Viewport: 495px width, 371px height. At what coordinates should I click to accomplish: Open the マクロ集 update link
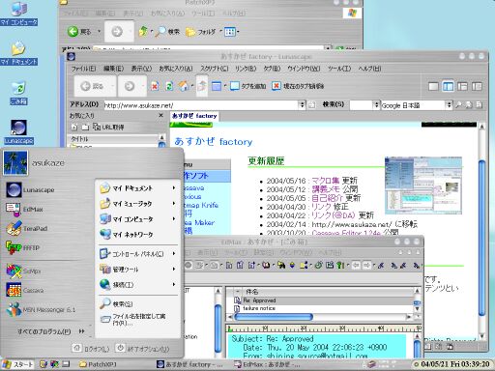tap(325, 181)
